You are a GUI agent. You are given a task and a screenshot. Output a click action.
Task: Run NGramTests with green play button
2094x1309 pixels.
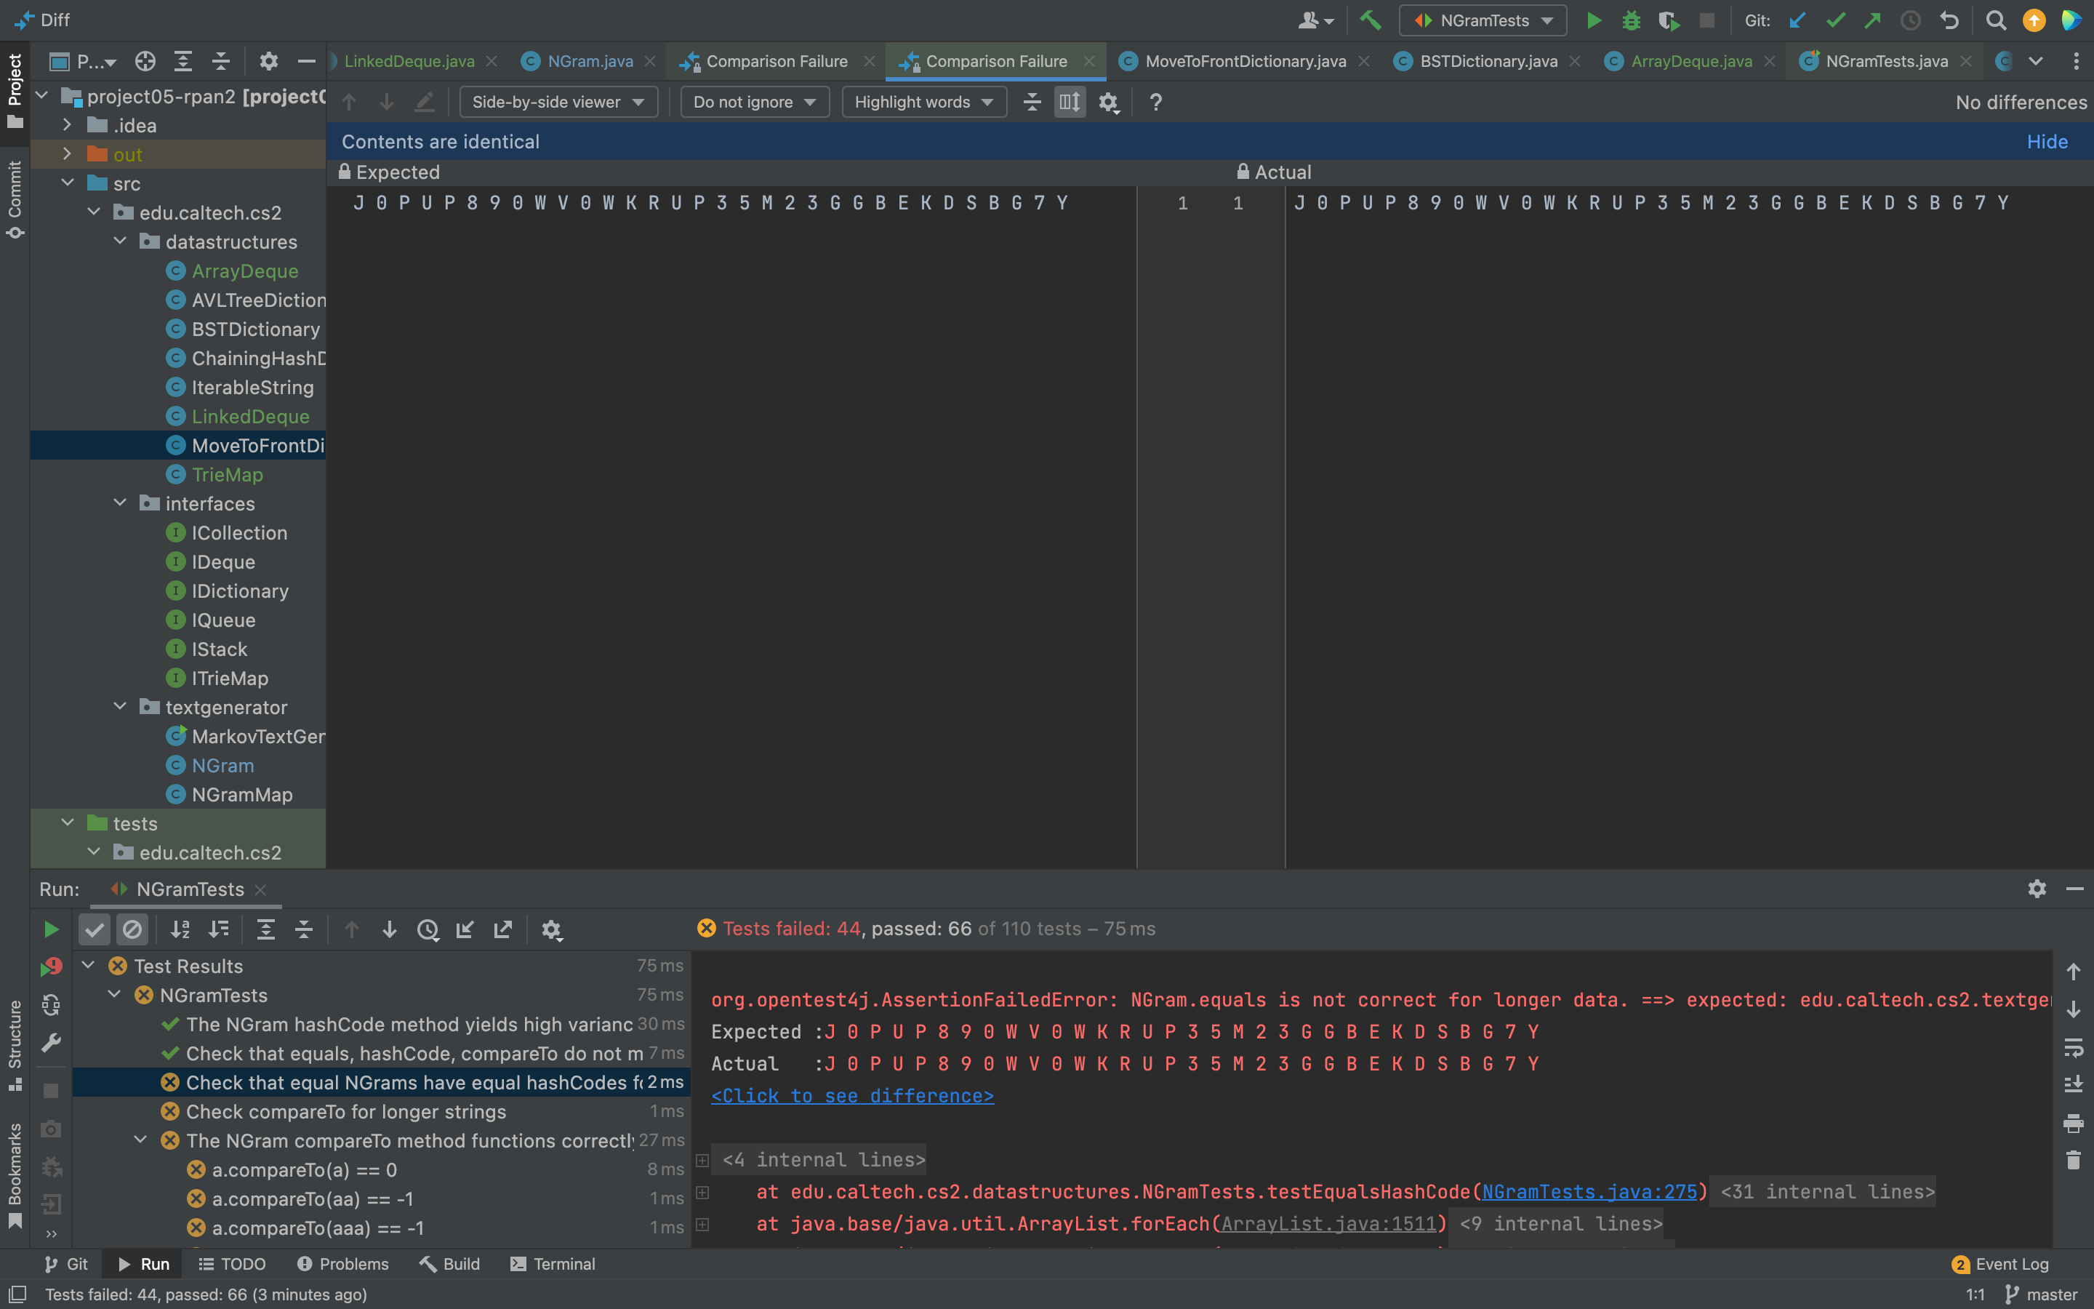pyautogui.click(x=1593, y=20)
